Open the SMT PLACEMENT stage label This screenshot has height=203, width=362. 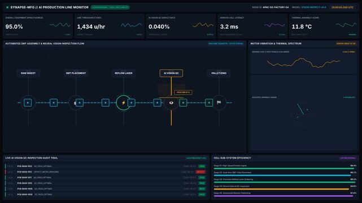coord(76,73)
